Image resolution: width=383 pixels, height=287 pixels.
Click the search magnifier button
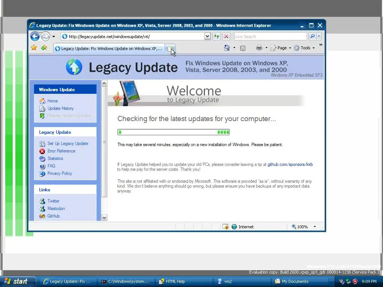click(x=312, y=37)
